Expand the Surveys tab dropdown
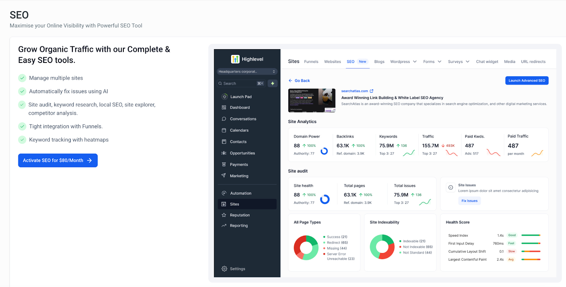This screenshot has width=566, height=287. 468,61
